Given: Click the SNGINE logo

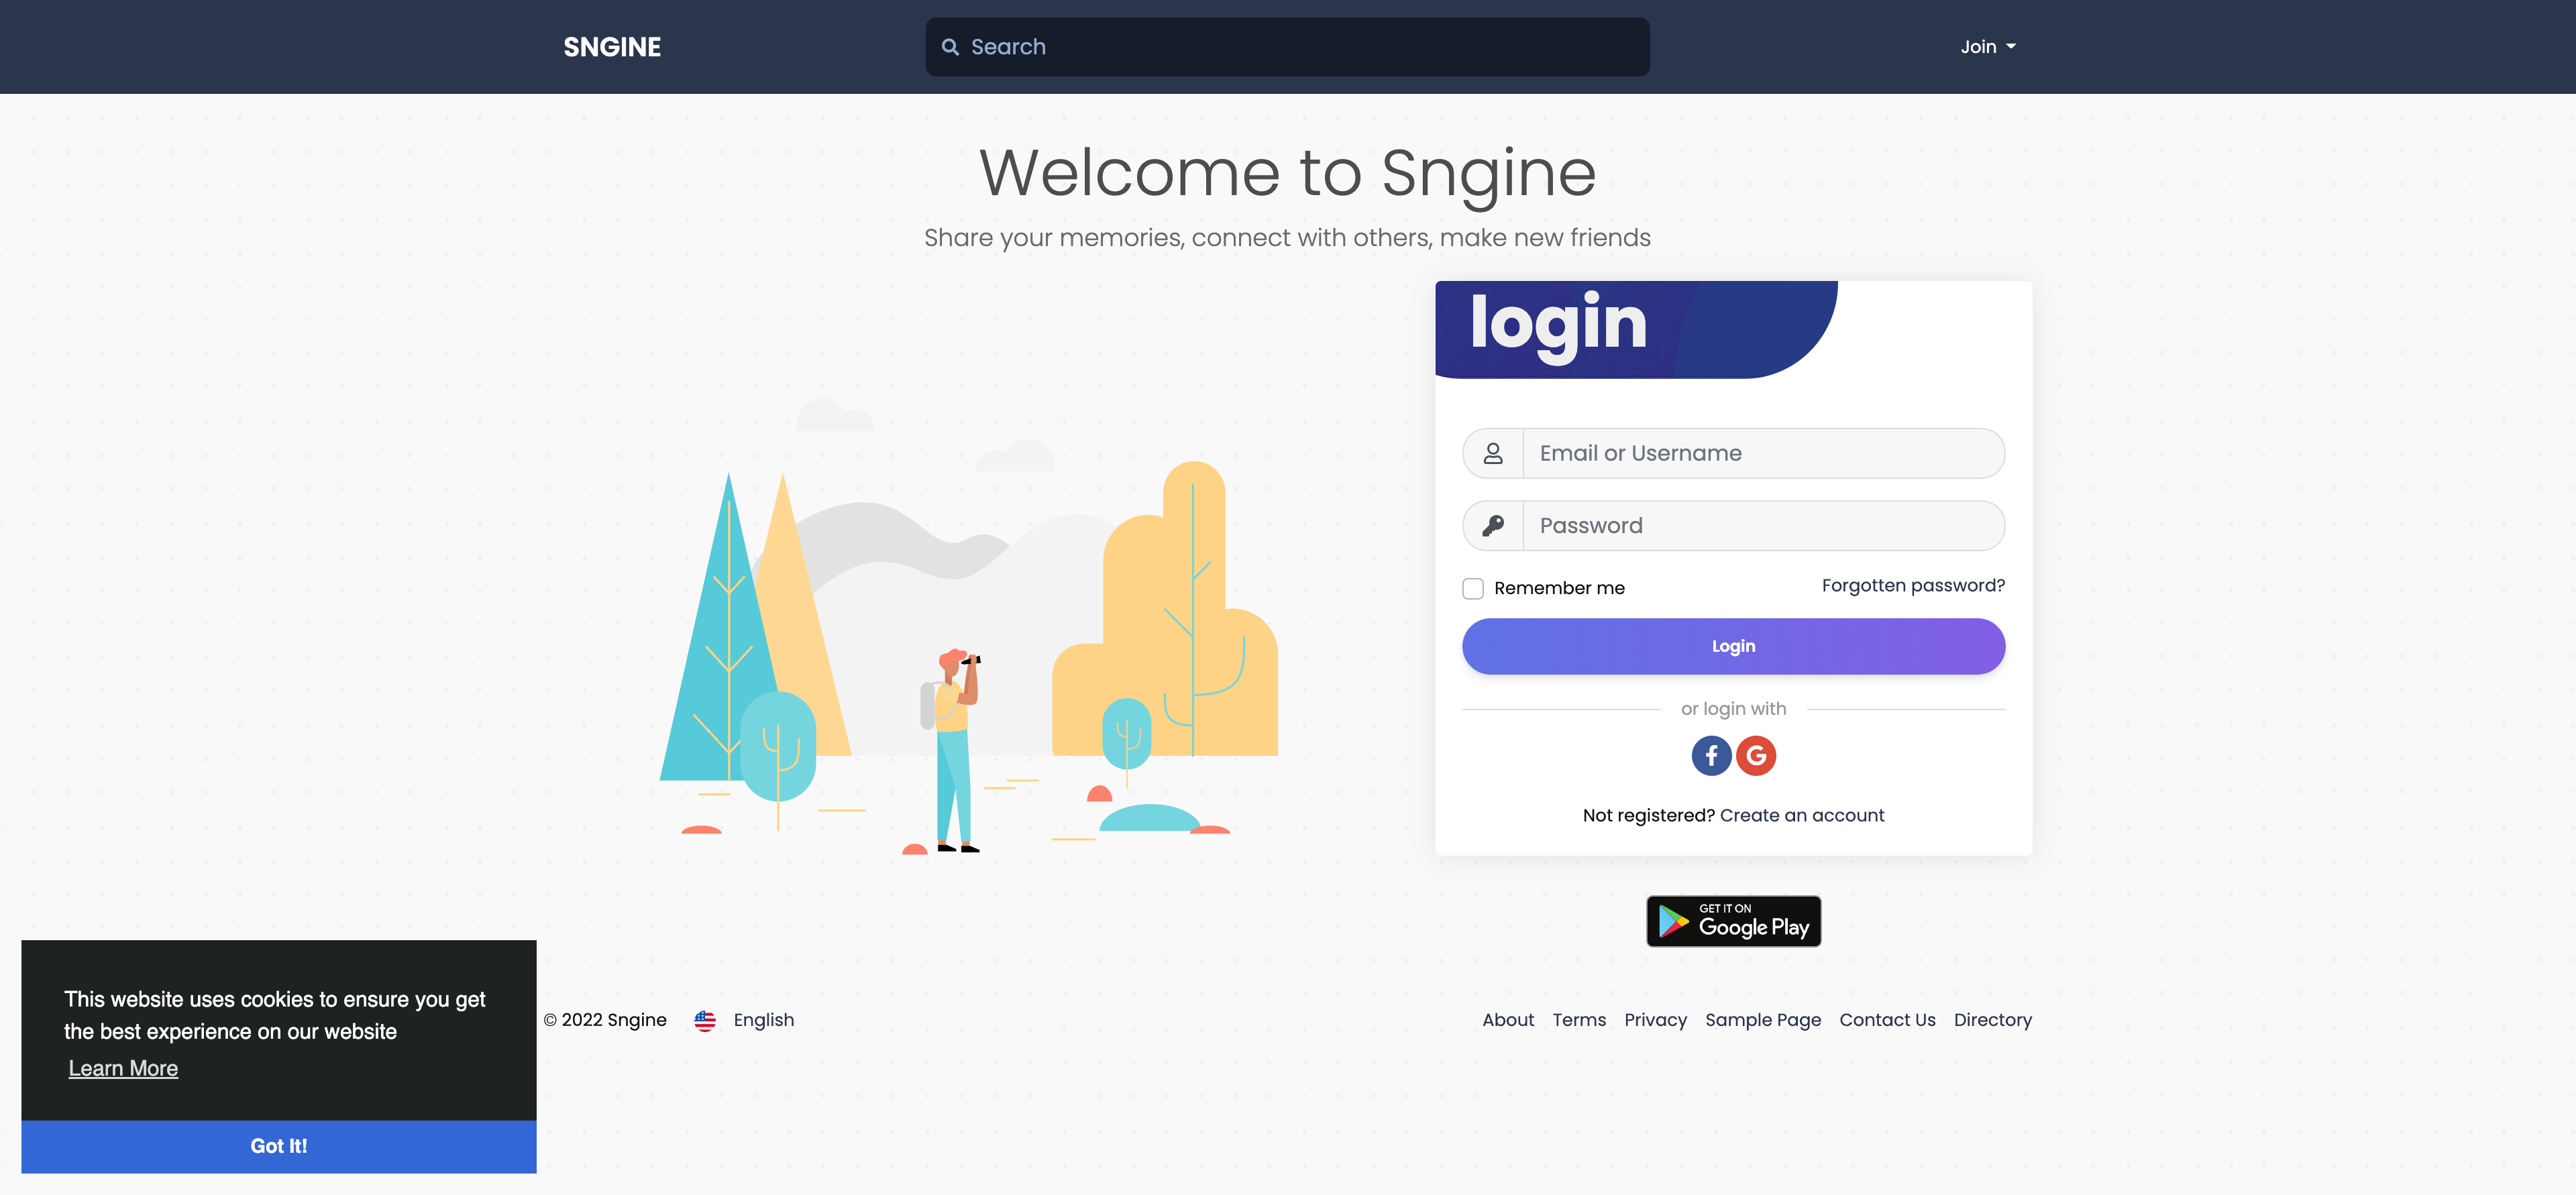Looking at the screenshot, I should tap(611, 46).
